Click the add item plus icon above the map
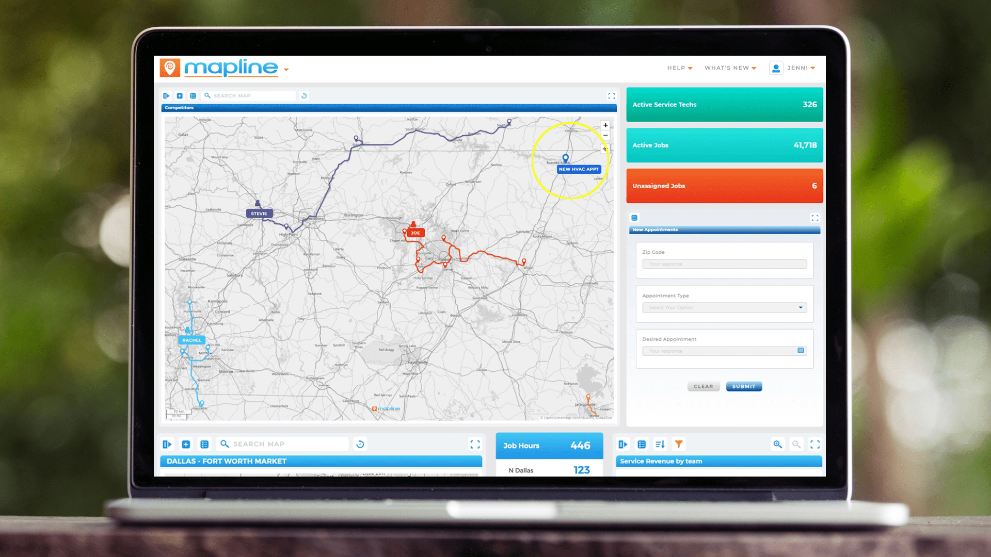Image resolution: width=991 pixels, height=557 pixels. click(x=180, y=95)
